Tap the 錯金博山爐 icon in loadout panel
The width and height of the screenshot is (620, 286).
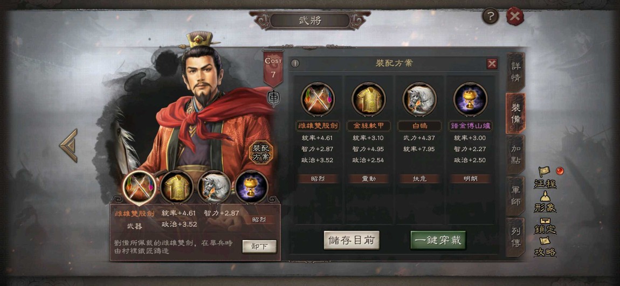pyautogui.click(x=470, y=99)
